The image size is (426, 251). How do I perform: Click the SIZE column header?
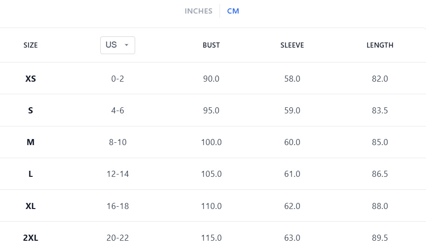coord(31,45)
